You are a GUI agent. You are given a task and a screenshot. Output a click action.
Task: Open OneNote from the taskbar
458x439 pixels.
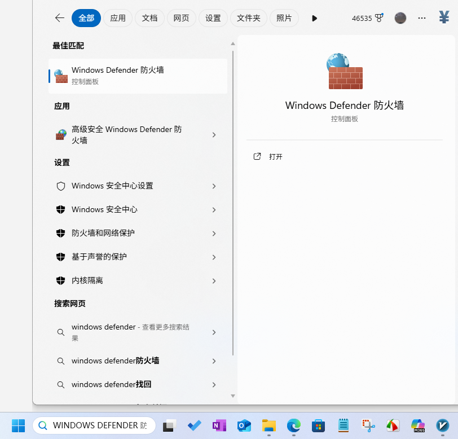point(219,425)
